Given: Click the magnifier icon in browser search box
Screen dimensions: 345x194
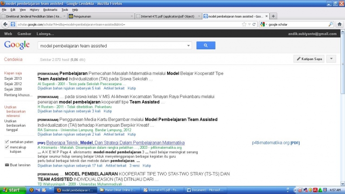Looking at the screenshot, I should coord(331,24).
